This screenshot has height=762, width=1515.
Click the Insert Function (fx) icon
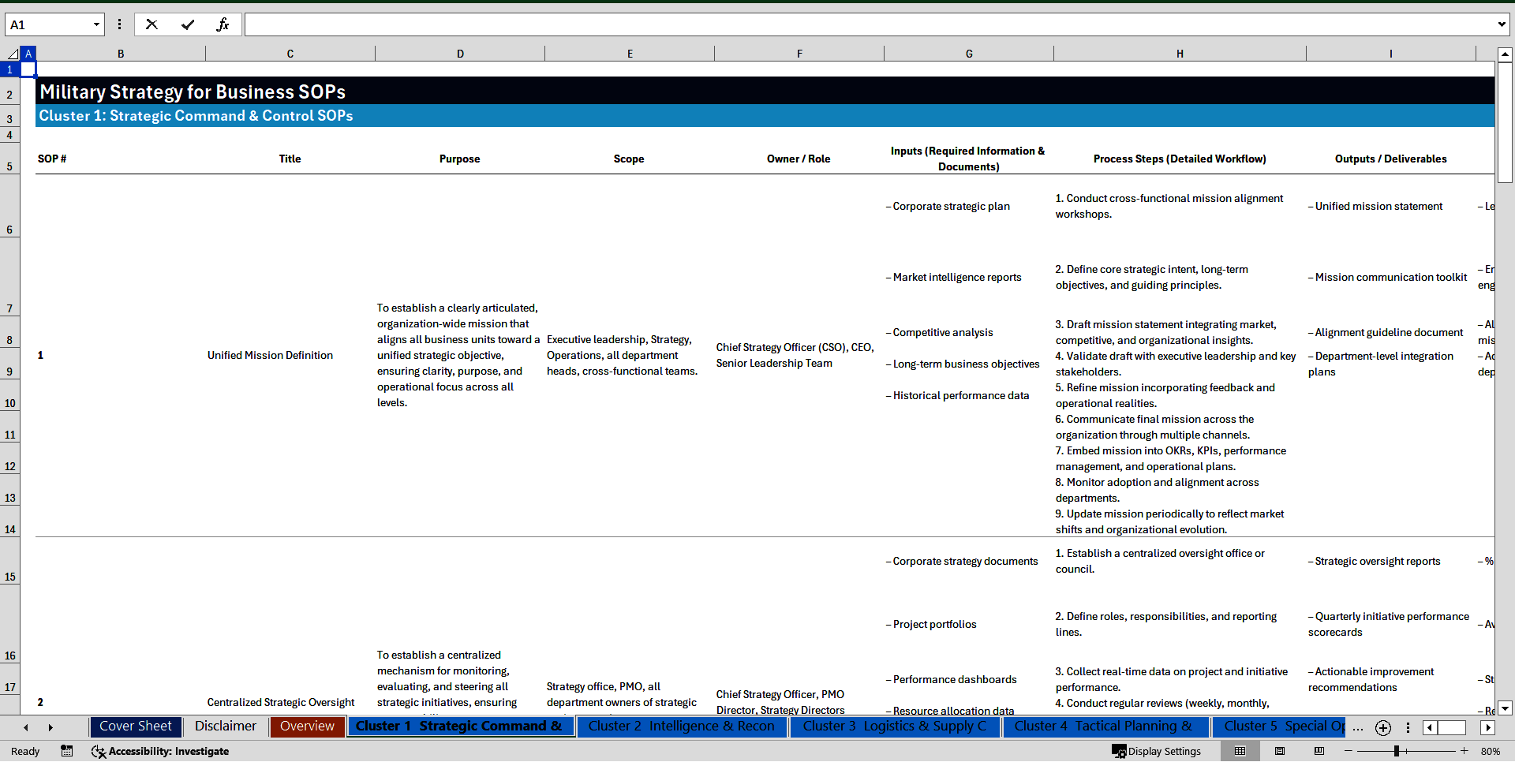[223, 24]
